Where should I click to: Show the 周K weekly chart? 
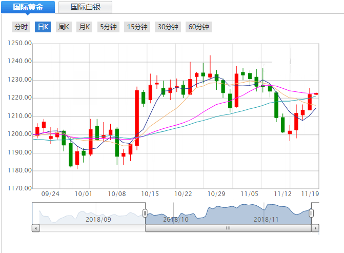63,27
